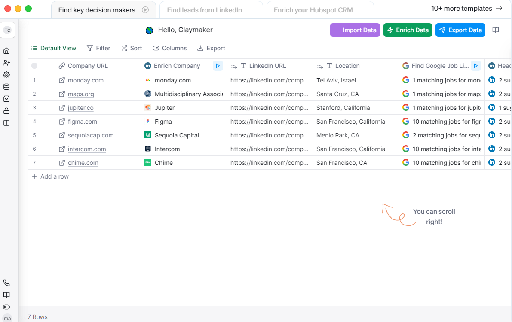The height and width of the screenshot is (322, 512).
Task: Open the Default View dropdown
Action: (x=54, y=48)
